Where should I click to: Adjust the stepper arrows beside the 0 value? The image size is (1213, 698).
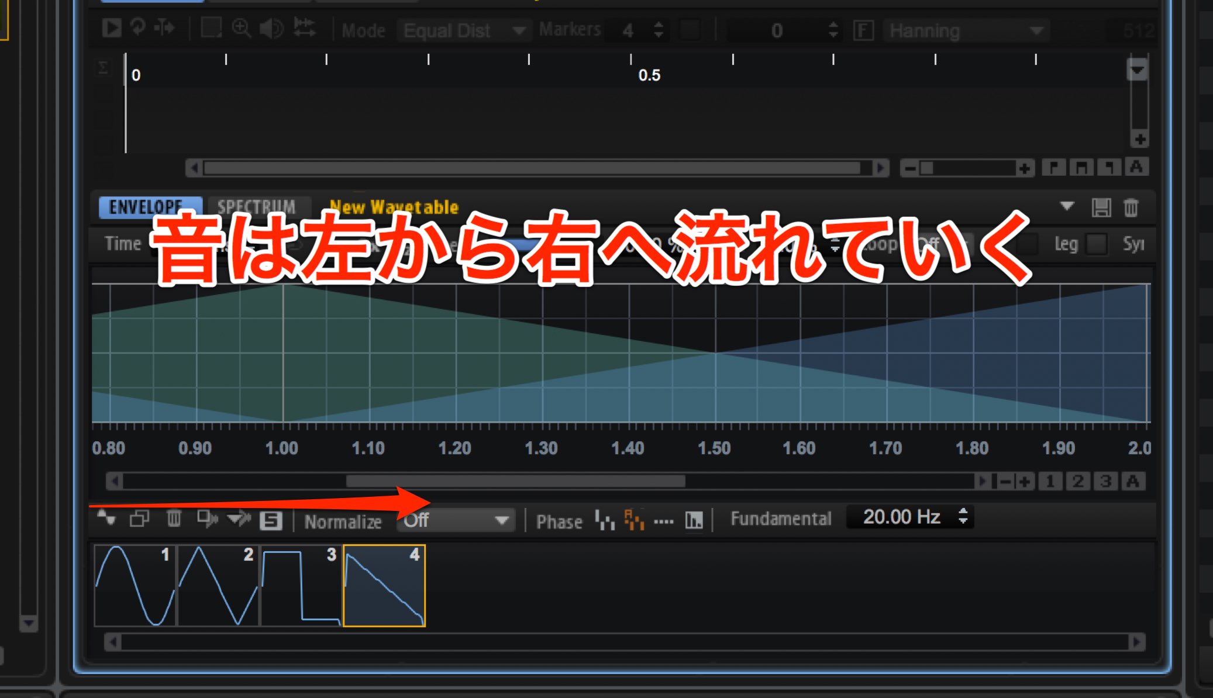tap(833, 30)
